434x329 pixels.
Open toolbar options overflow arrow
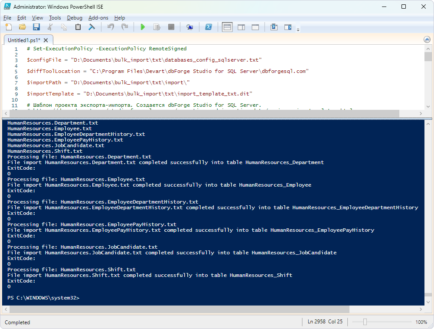coord(298,30)
